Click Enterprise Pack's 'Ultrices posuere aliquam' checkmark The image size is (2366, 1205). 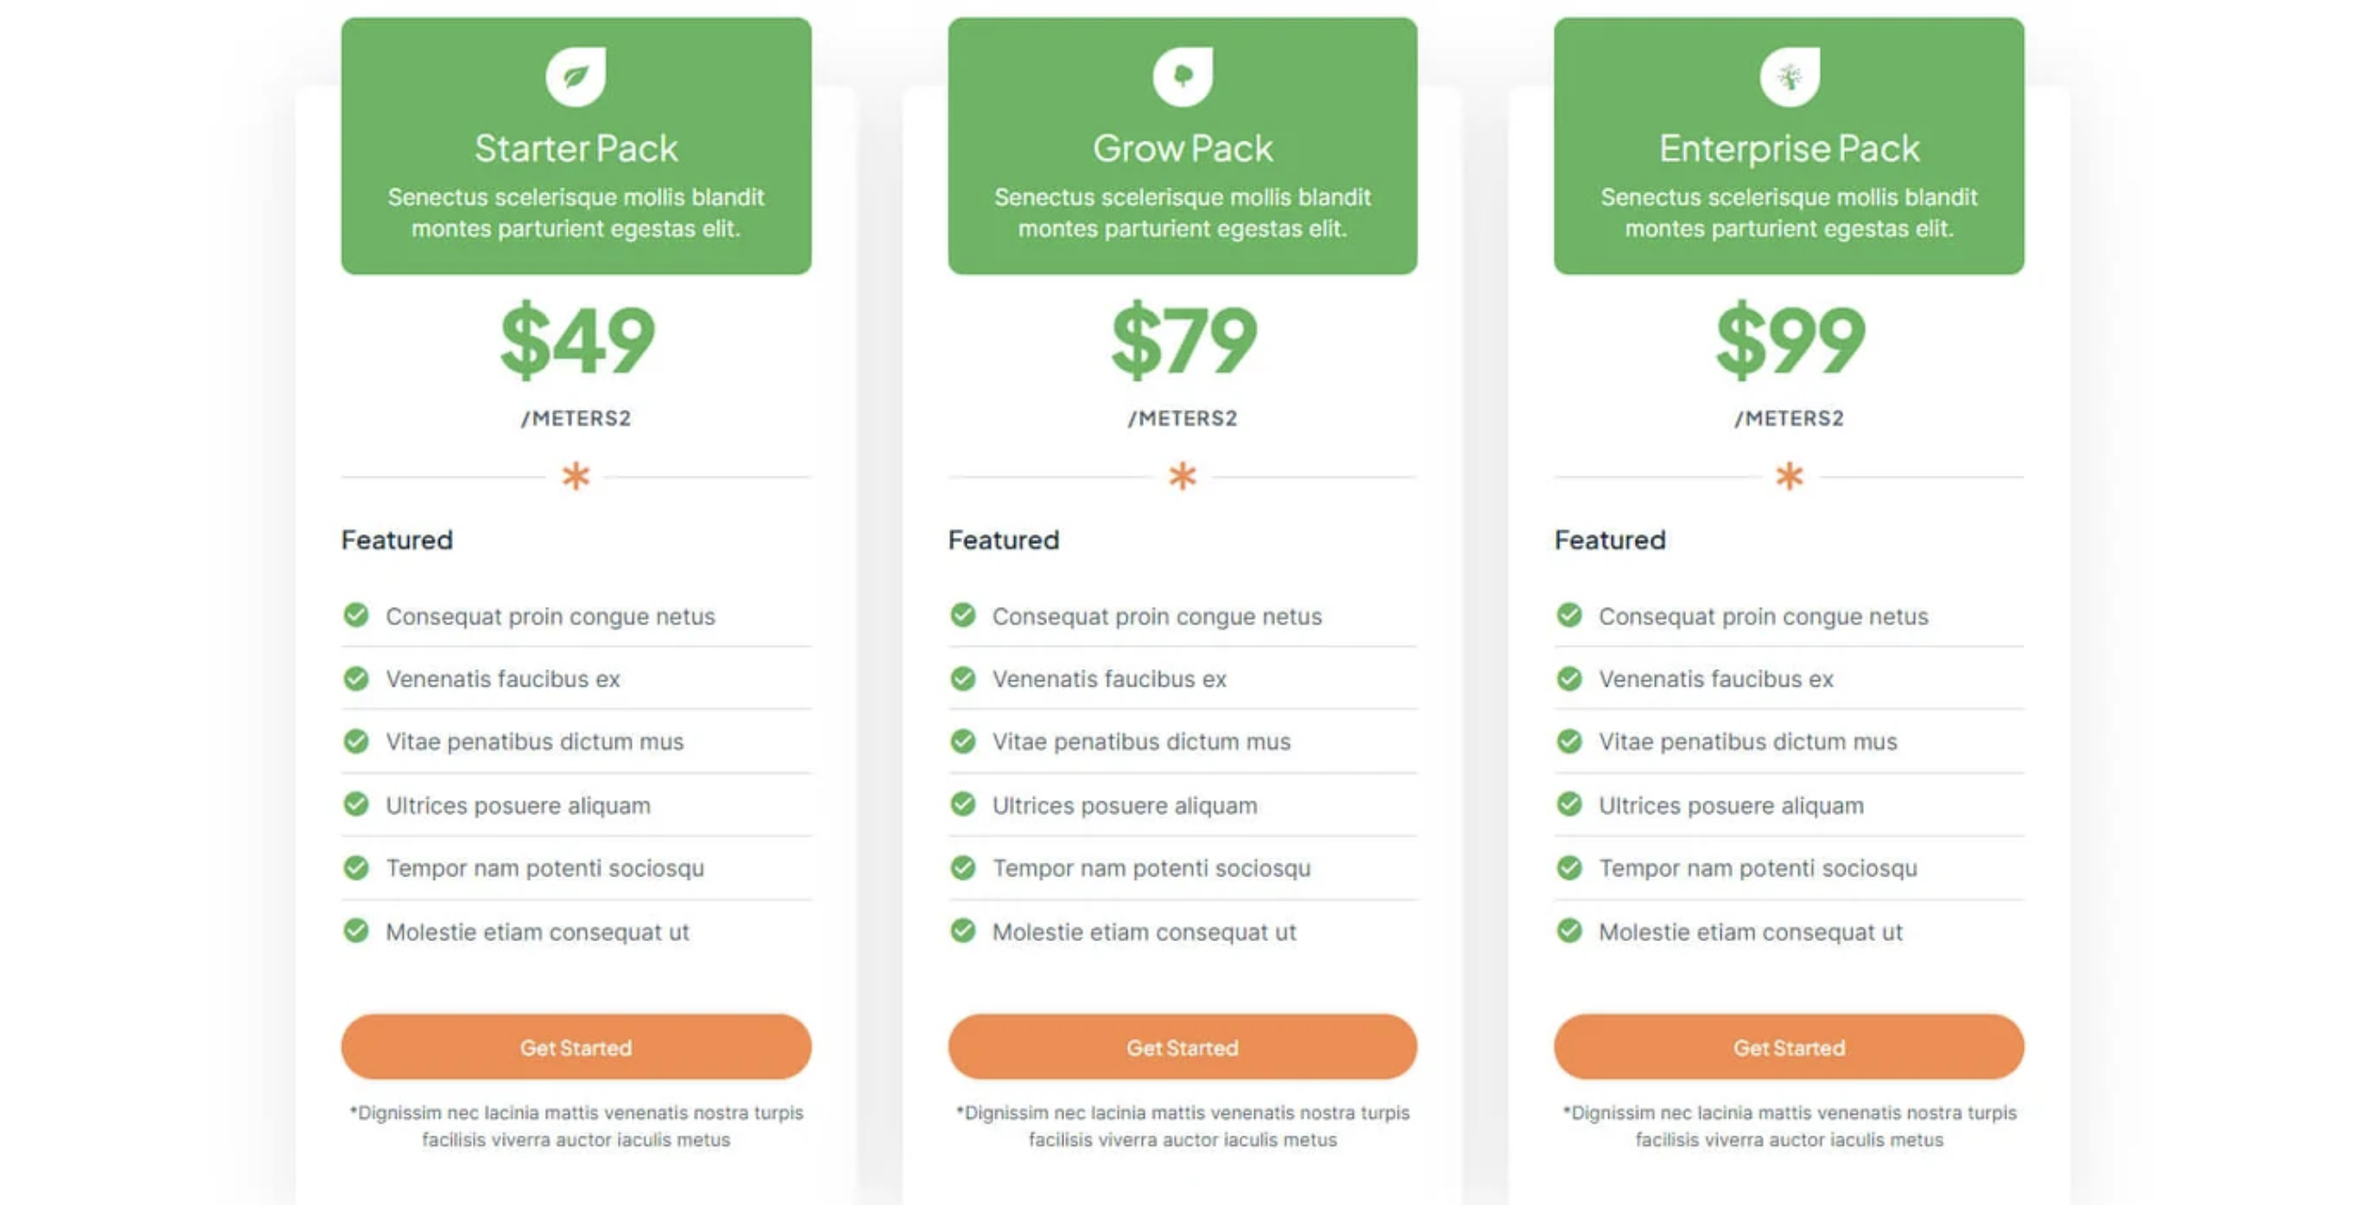[1570, 804]
